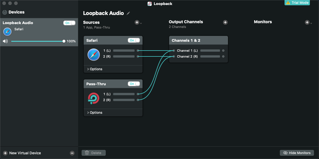Click the Output Channels heading
This screenshot has height=159, width=319.
pyautogui.click(x=186, y=22)
